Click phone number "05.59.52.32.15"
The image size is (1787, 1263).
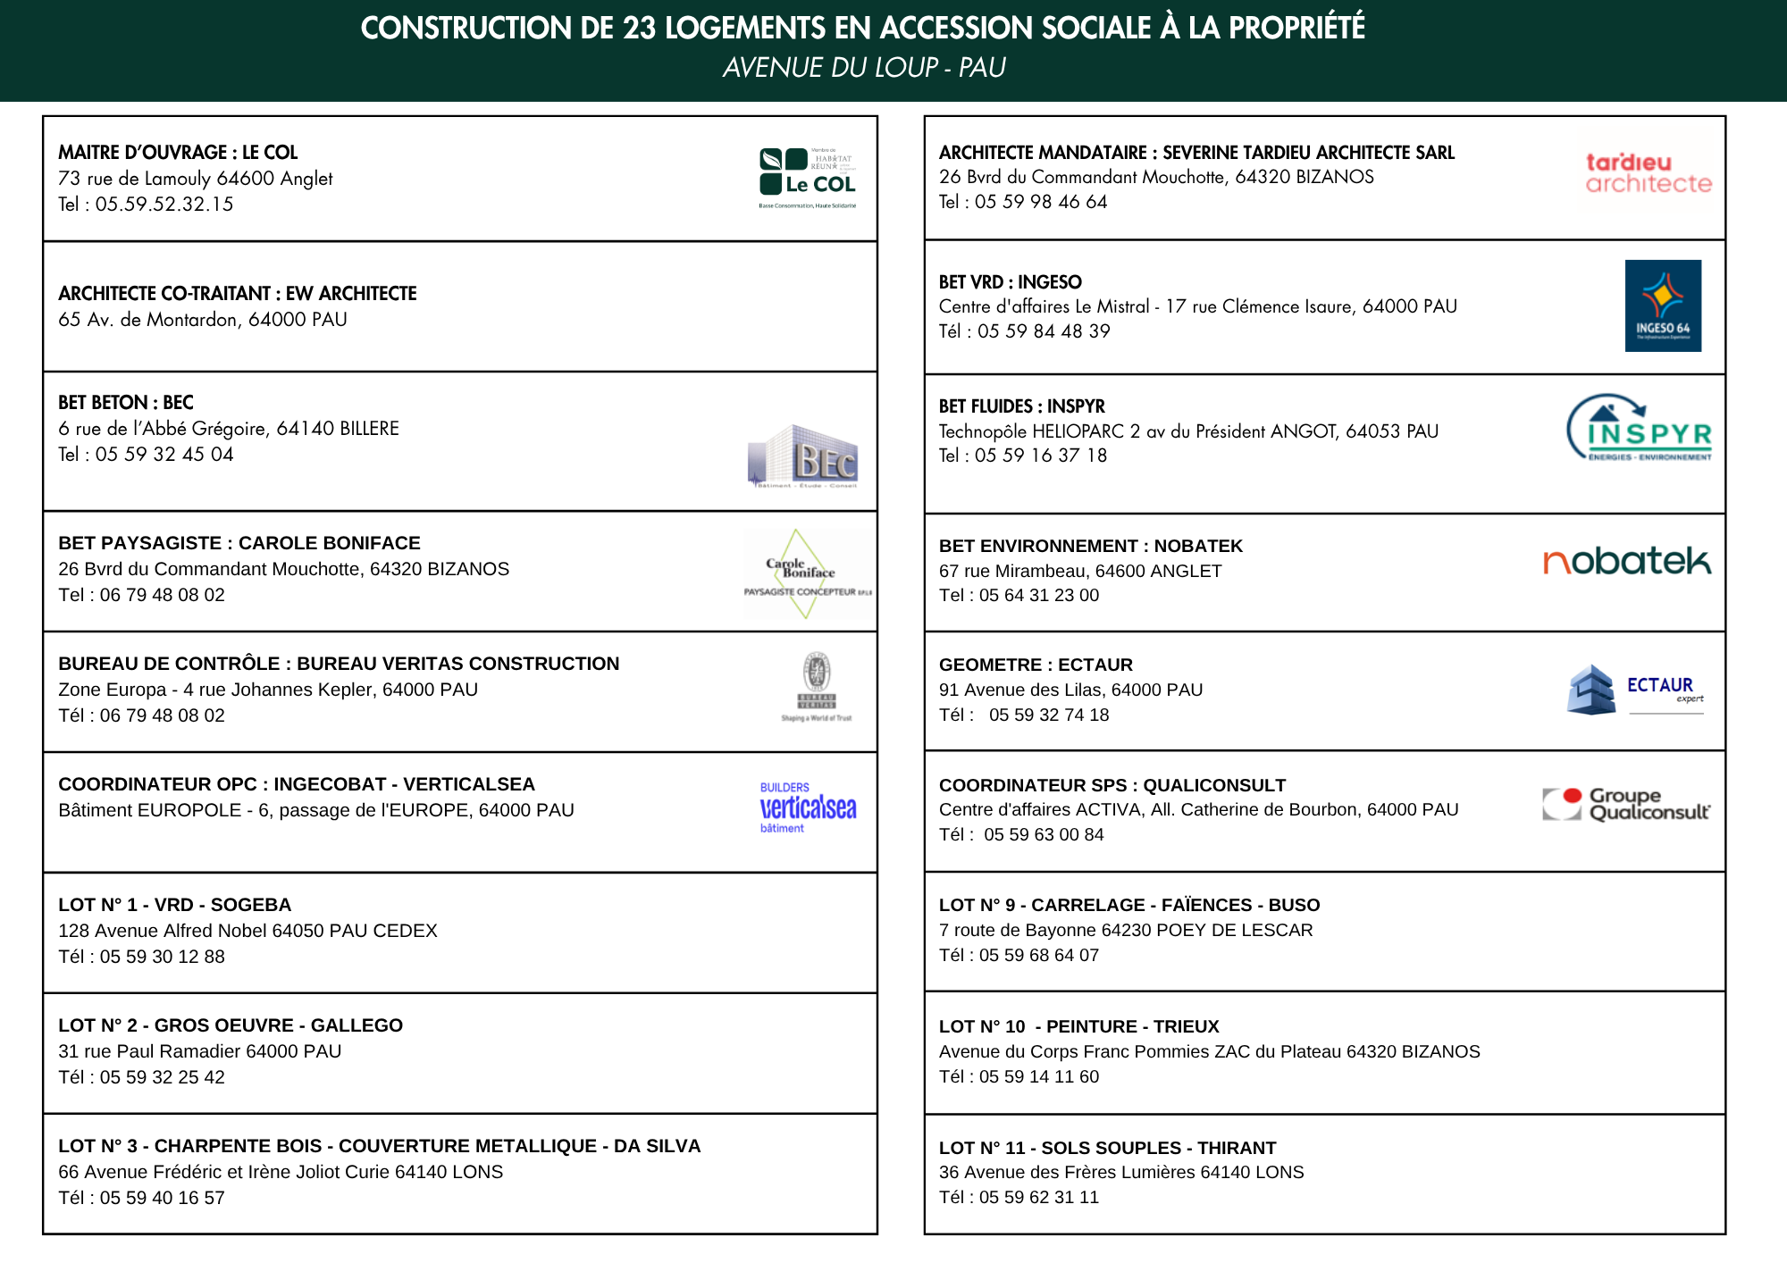[x=164, y=205]
